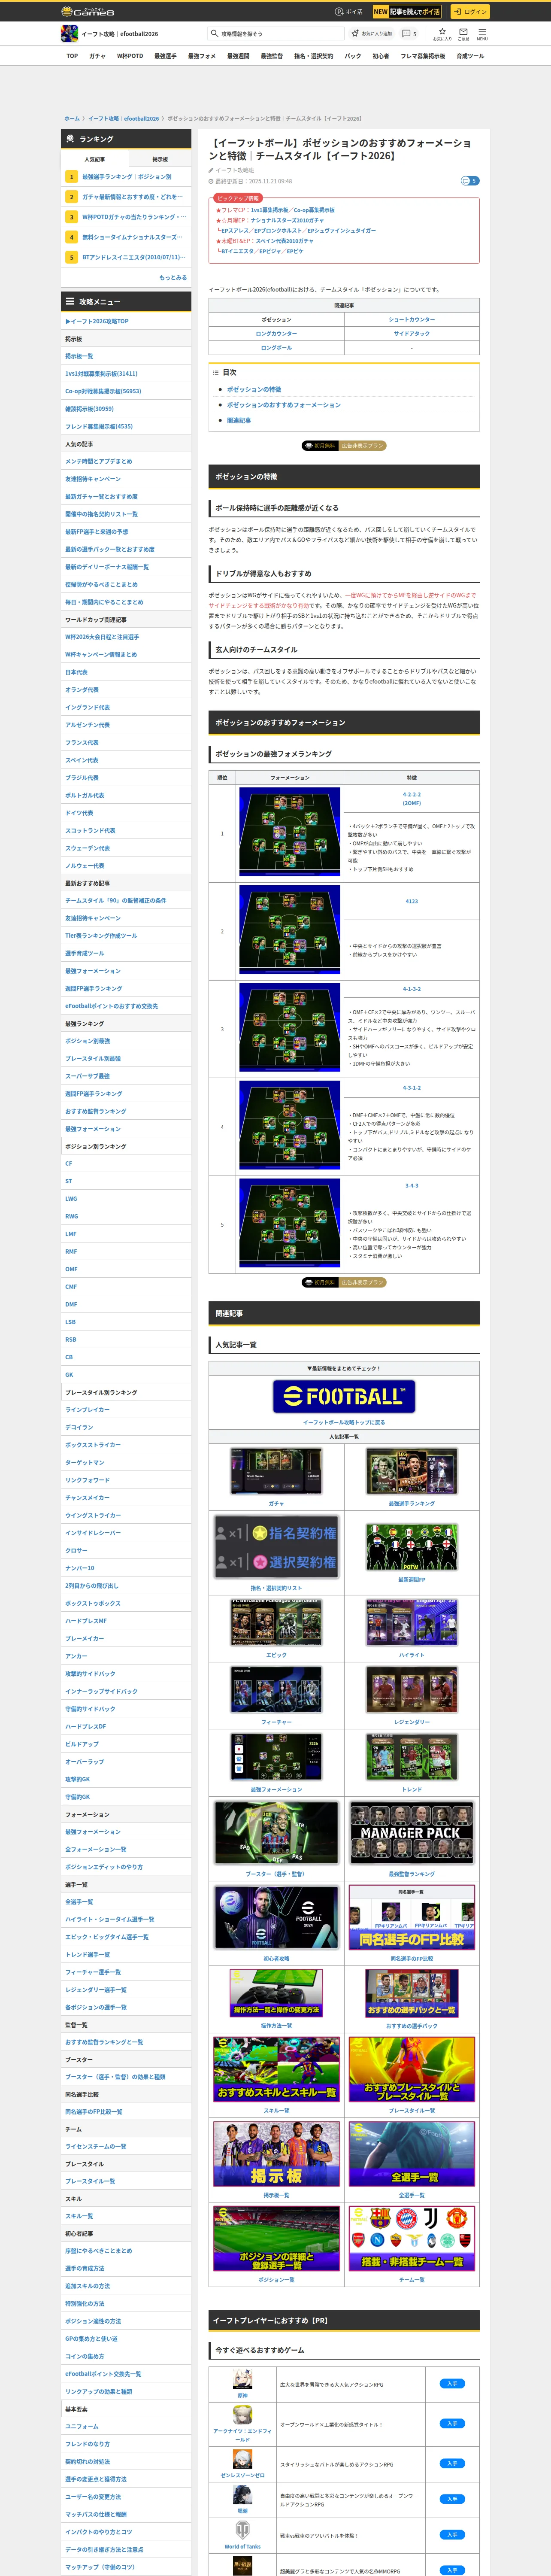Click the ゼンレスゾーンゼロ game icon

click(x=242, y=2459)
